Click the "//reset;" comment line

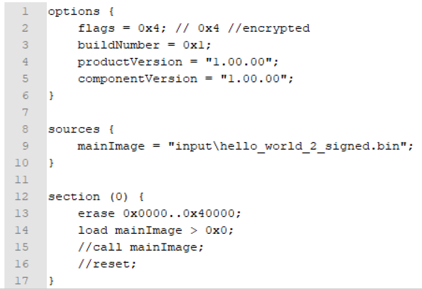[x=106, y=264]
